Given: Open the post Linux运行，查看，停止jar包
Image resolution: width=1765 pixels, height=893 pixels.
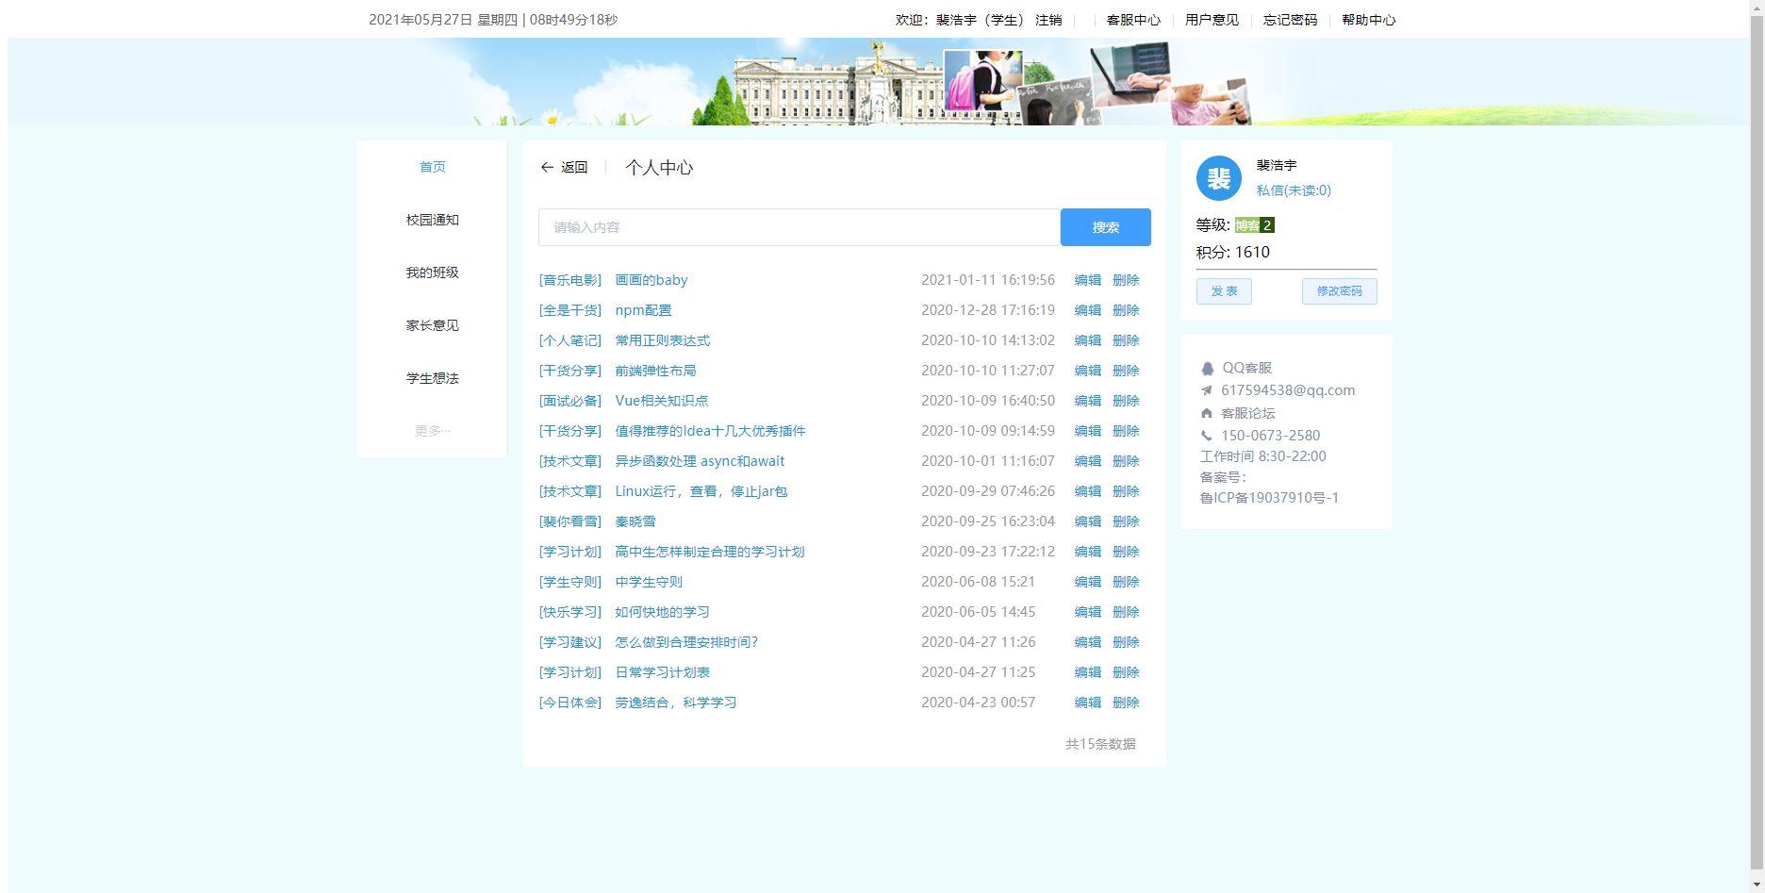Looking at the screenshot, I should click(701, 491).
